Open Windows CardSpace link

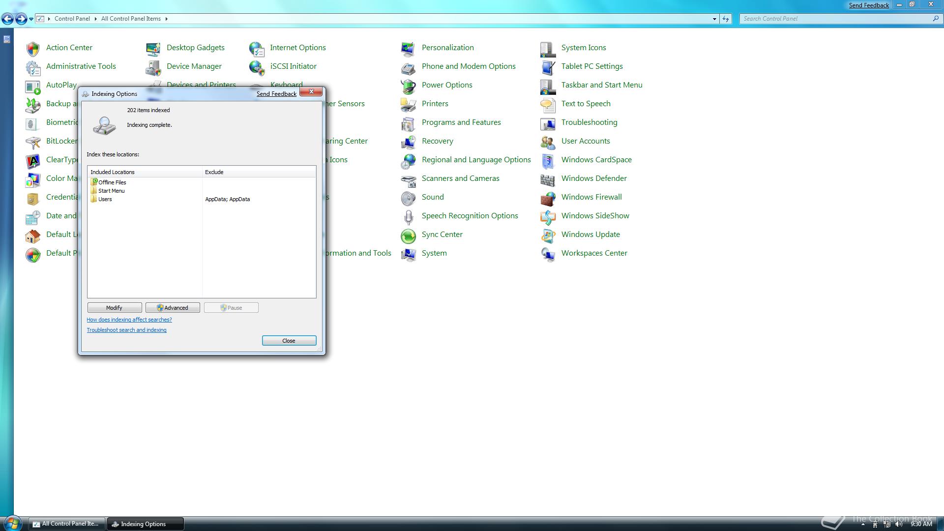pos(596,160)
